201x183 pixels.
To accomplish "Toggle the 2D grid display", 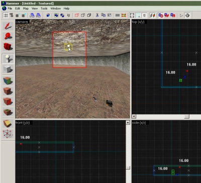I will point(6,15).
